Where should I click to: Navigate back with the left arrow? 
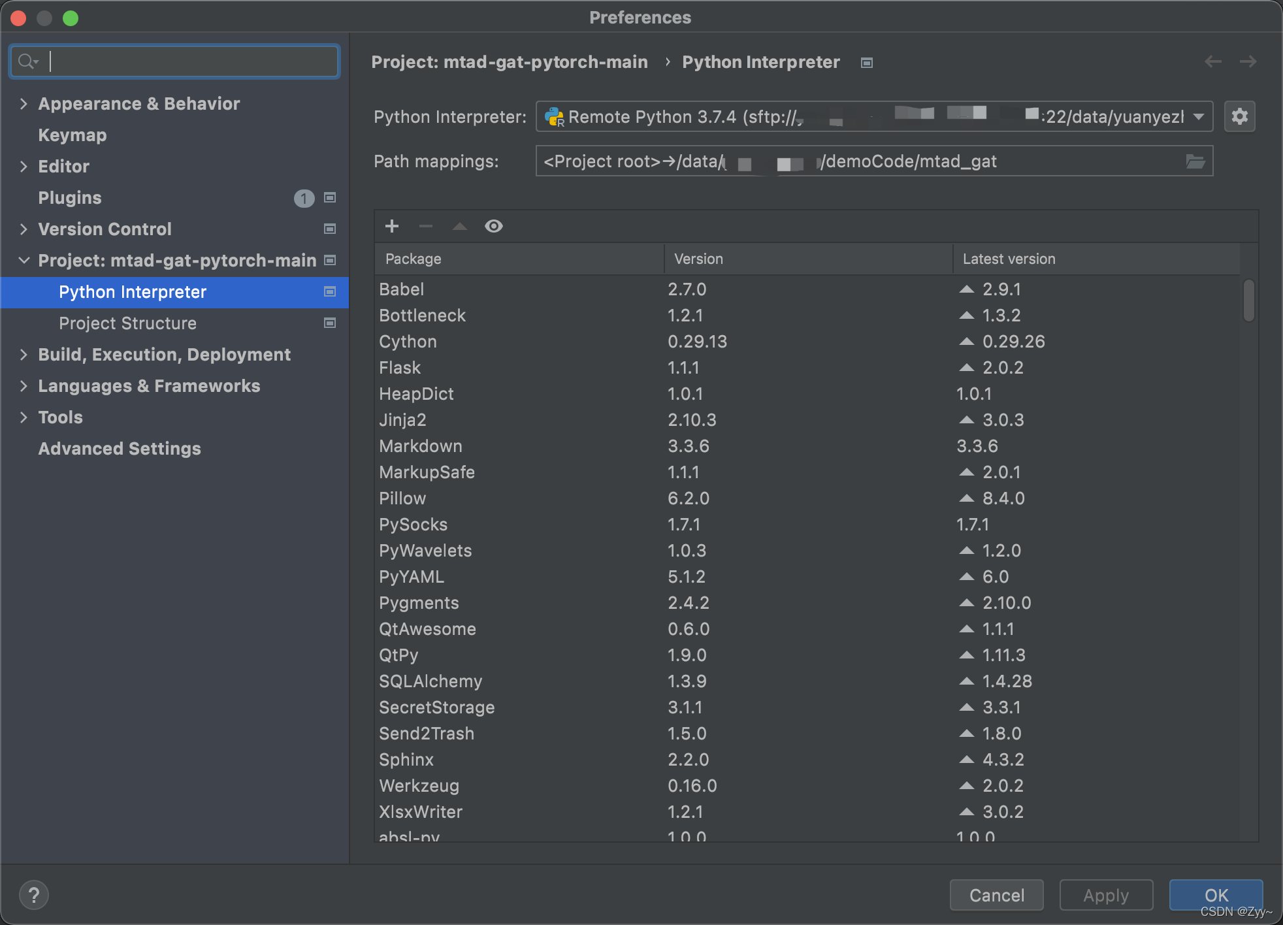coord(1213,61)
